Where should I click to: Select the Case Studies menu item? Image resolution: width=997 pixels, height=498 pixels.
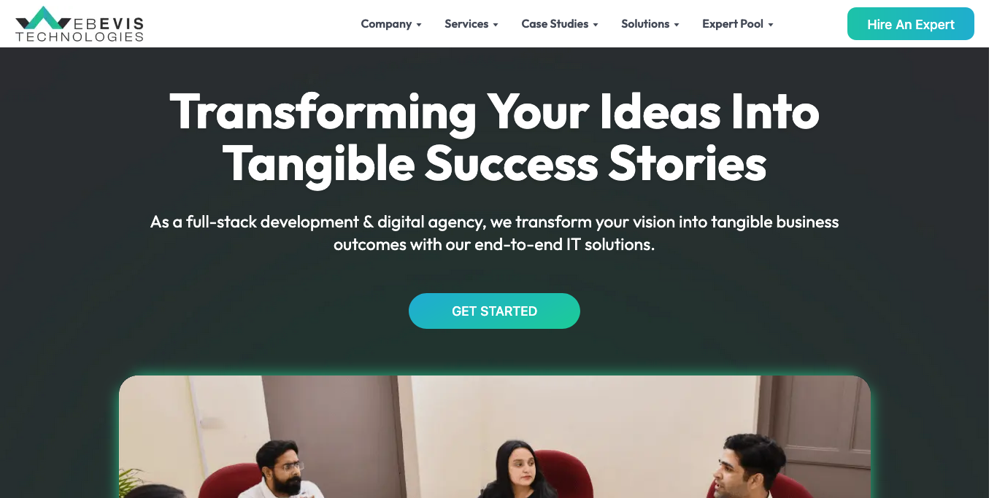click(555, 24)
